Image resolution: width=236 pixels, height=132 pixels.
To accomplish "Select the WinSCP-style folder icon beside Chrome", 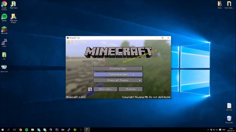I will 14,5.
